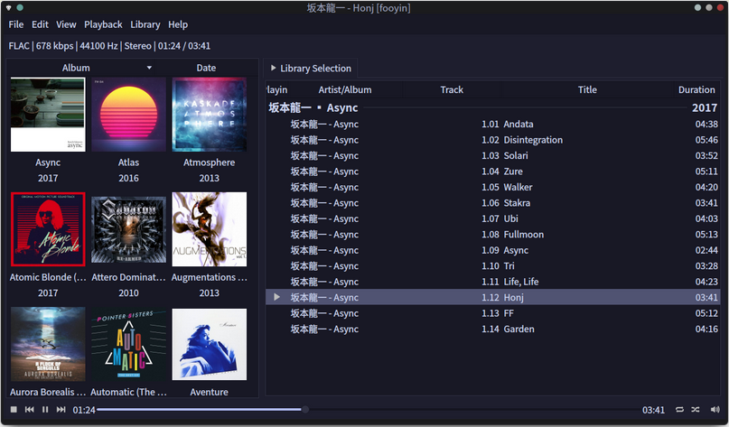
Task: Click the Duration column header
Action: coord(696,89)
